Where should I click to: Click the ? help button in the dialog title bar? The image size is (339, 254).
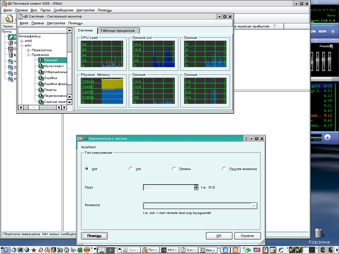coord(246,139)
